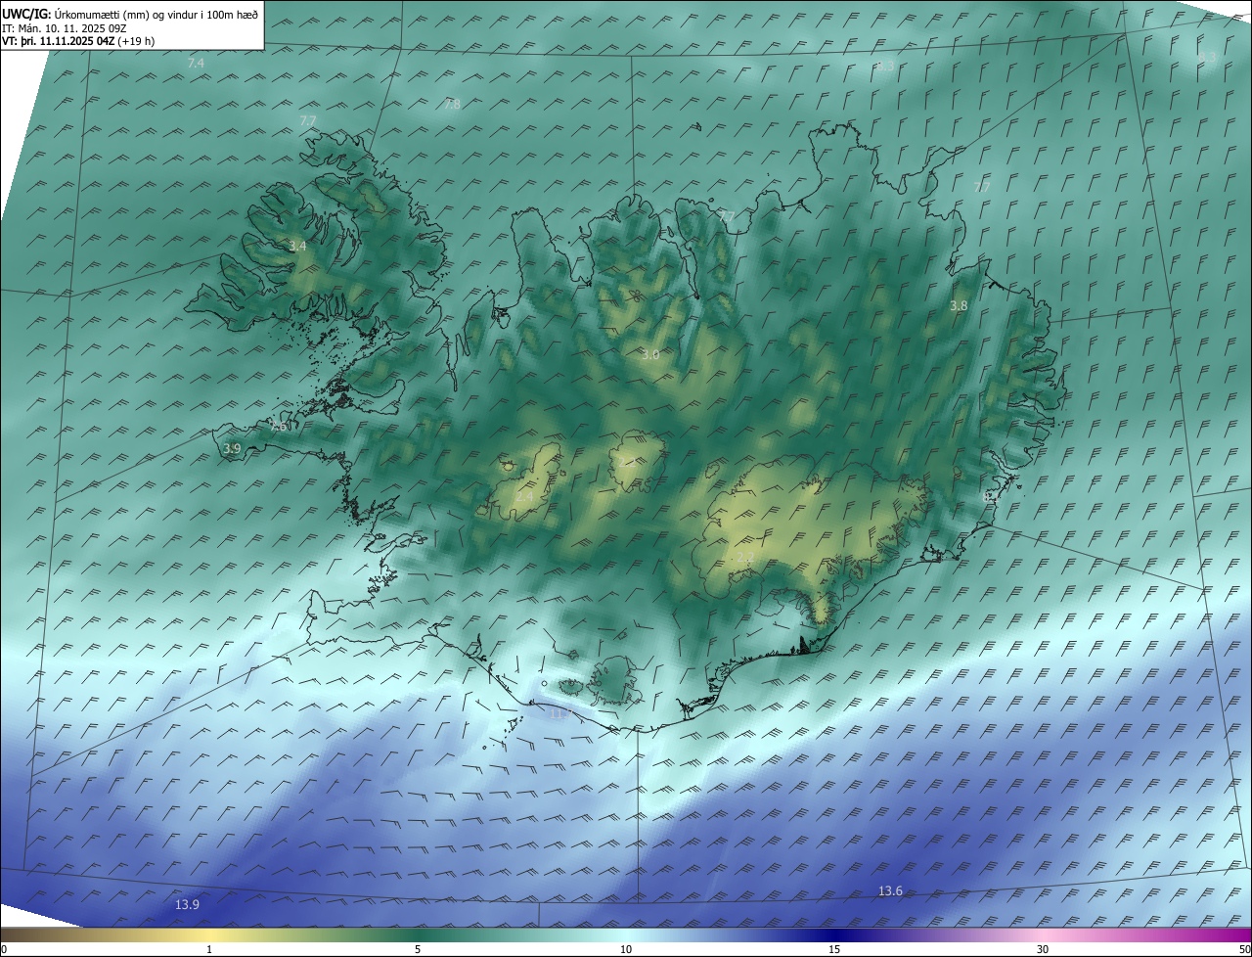Click the 13.9 value over the ocean

point(187,905)
